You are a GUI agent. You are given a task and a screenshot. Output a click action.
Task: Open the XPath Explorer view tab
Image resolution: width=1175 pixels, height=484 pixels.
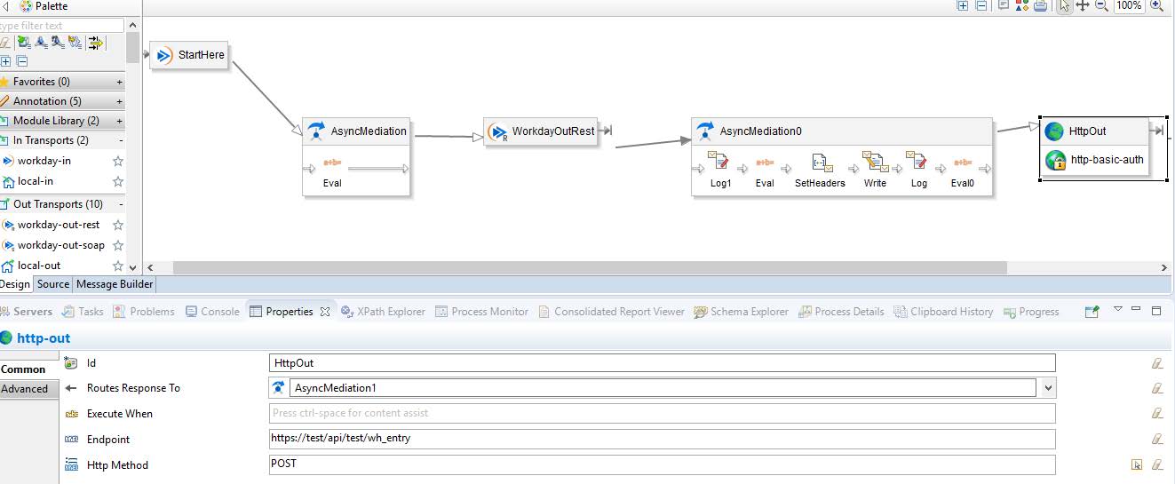pyautogui.click(x=383, y=312)
